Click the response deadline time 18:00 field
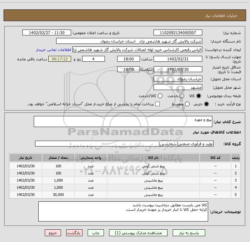Viewport: 250px width, 242px height. [x=129, y=59]
